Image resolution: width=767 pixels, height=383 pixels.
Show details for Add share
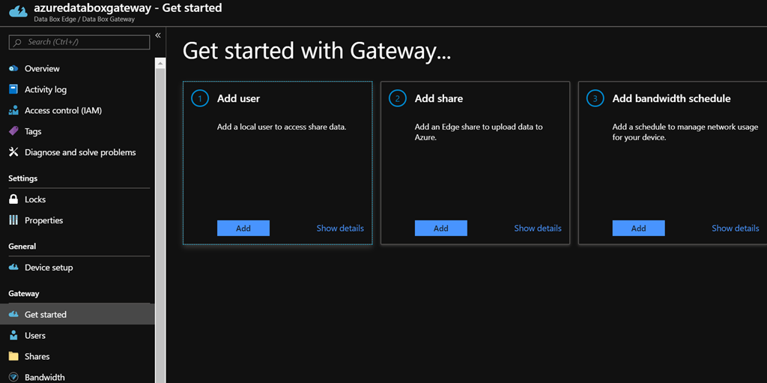click(537, 229)
